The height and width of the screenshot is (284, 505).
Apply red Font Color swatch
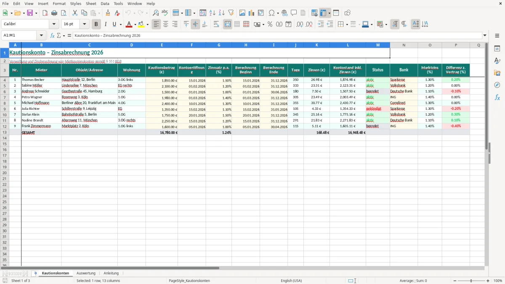(x=129, y=24)
